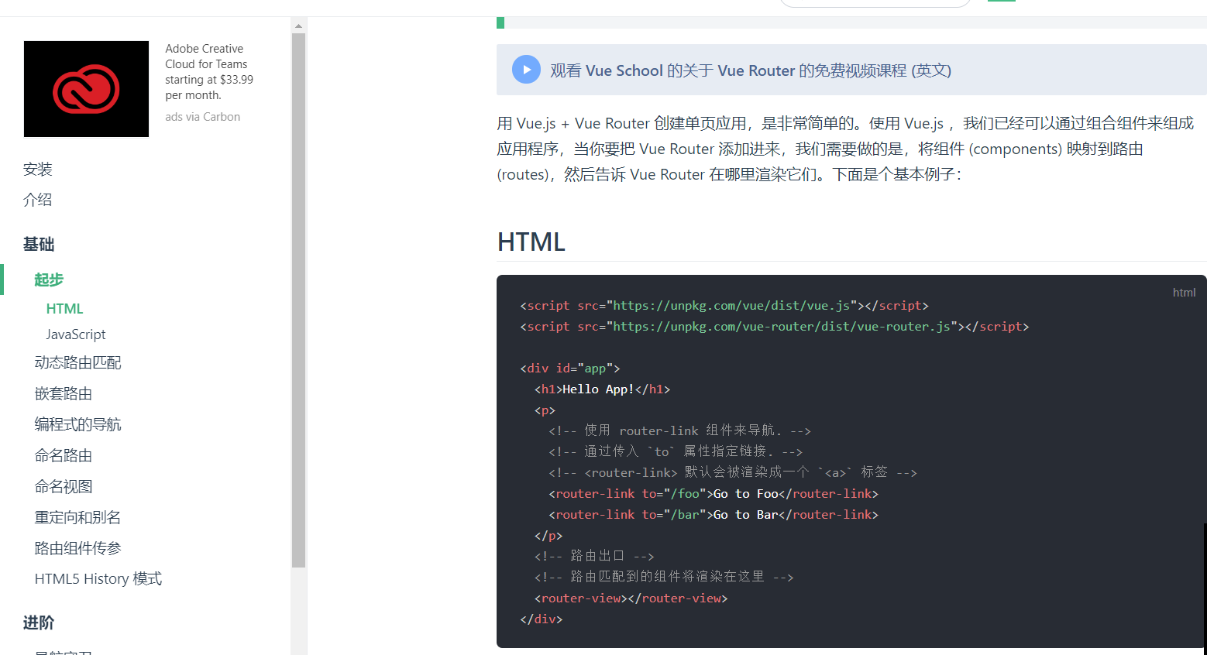Click the sidebar scrollbar thumb
The width and height of the screenshot is (1207, 655).
[x=298, y=300]
